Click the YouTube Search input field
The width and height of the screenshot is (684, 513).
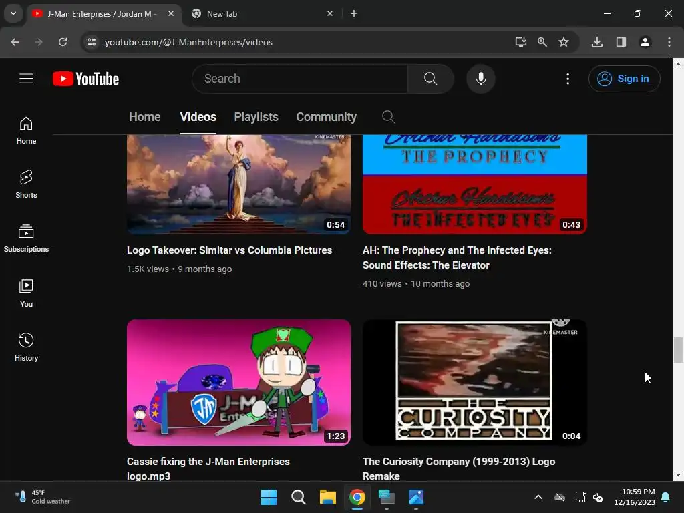tap(300, 79)
